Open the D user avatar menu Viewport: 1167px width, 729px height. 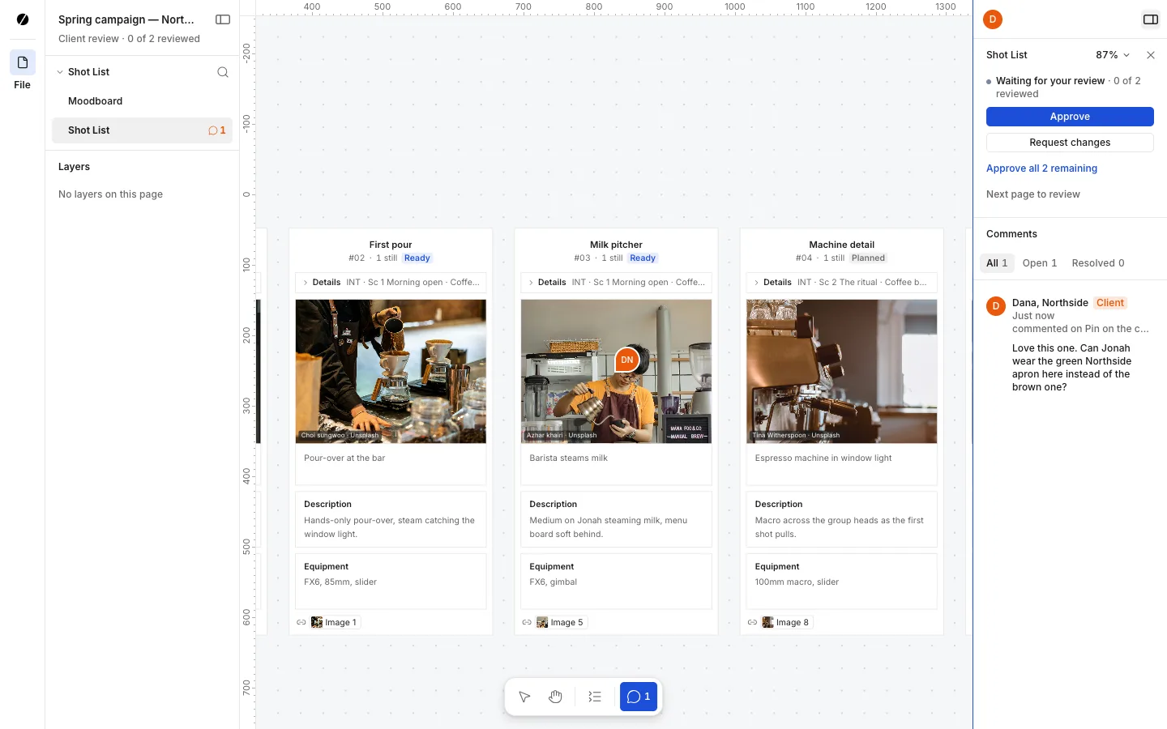point(993,19)
